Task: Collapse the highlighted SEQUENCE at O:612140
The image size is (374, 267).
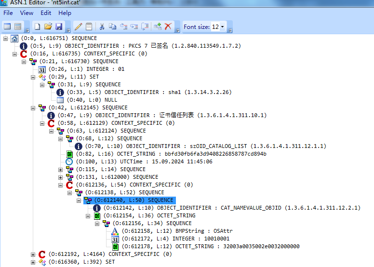Action: point(79,200)
